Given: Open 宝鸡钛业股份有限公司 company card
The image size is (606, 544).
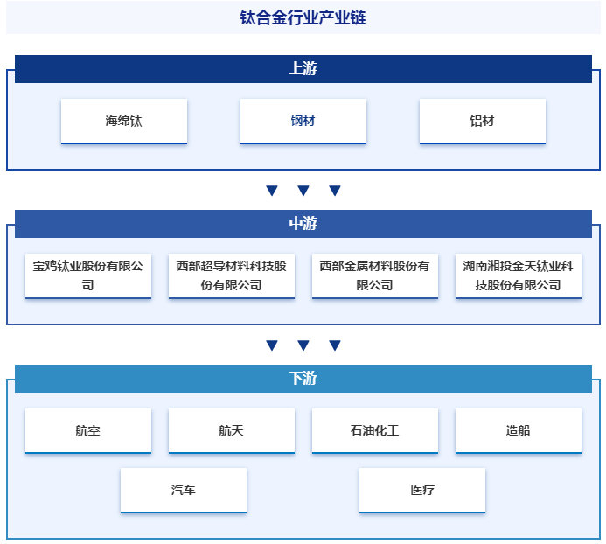Looking at the screenshot, I should click(x=88, y=275).
